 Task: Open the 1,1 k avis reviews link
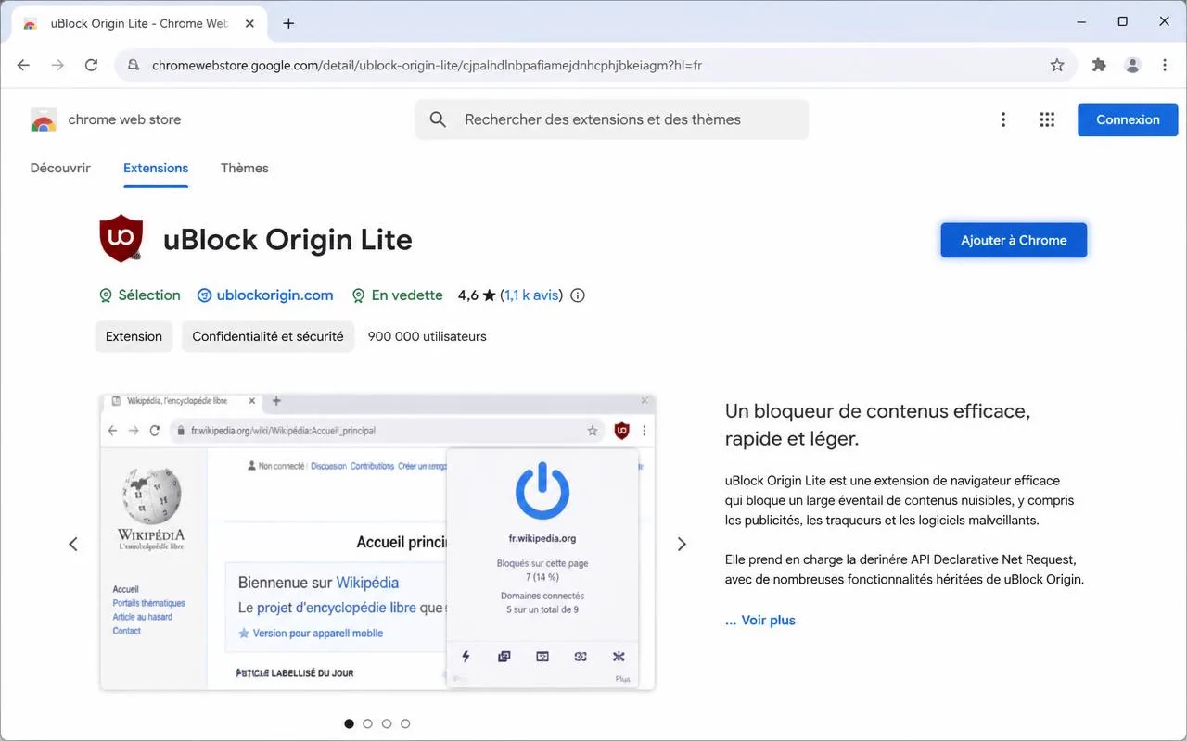click(531, 295)
